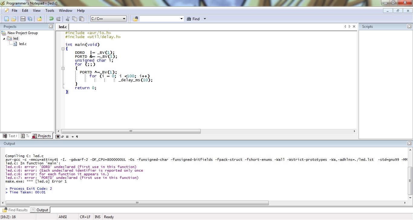
Task: Click the make.exe Error 1 output line
Action: (36, 181)
